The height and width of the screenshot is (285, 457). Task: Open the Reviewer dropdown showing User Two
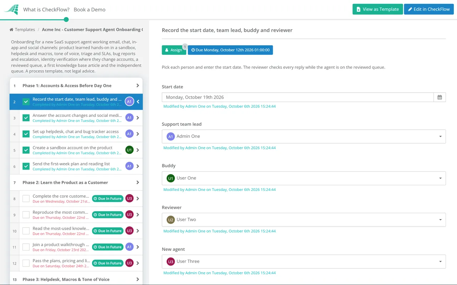click(x=304, y=219)
